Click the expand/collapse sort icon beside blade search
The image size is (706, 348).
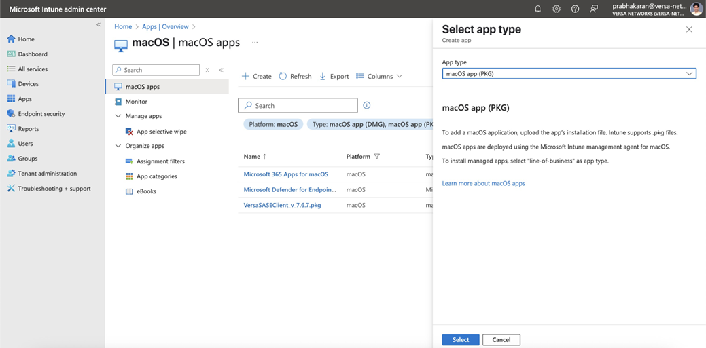pos(207,70)
